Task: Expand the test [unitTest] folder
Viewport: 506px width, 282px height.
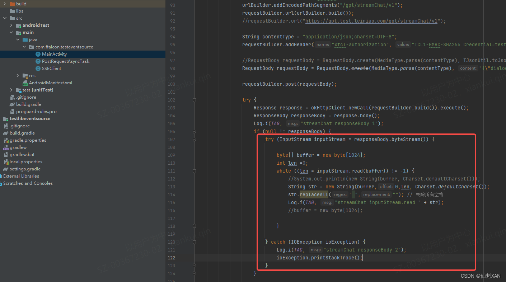Action: (11, 90)
